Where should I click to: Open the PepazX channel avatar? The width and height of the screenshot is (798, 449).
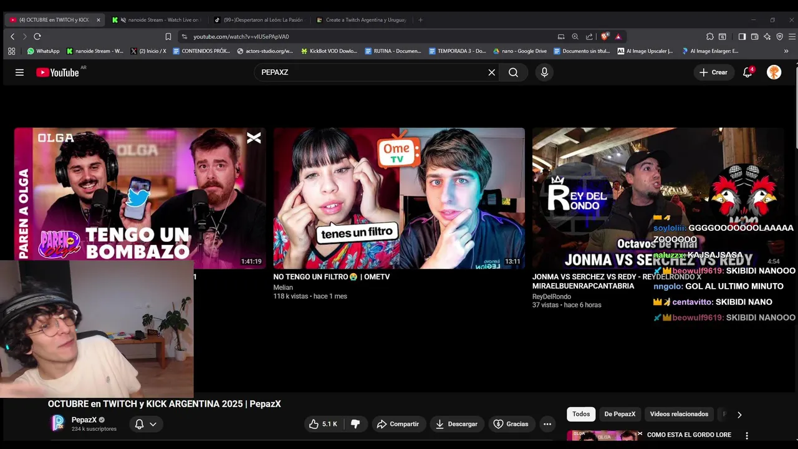57,423
